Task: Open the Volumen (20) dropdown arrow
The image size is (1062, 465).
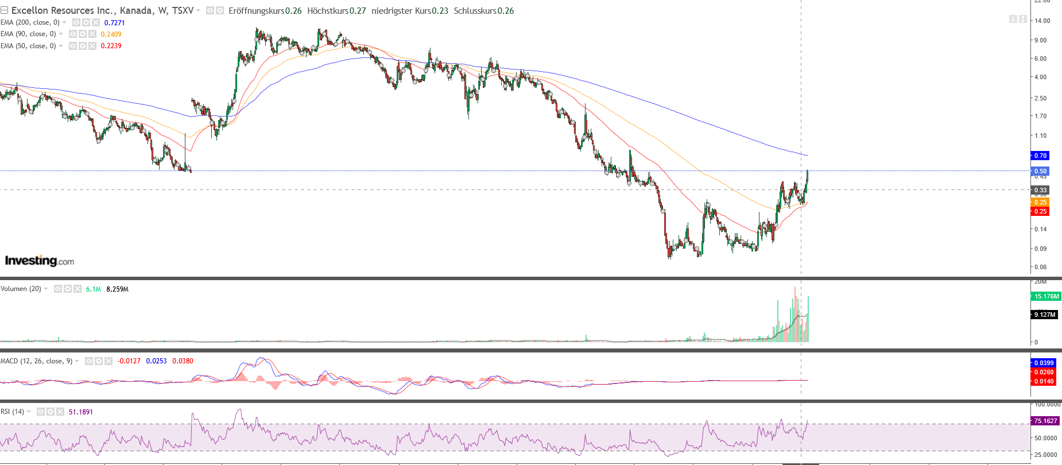Action: coord(46,289)
